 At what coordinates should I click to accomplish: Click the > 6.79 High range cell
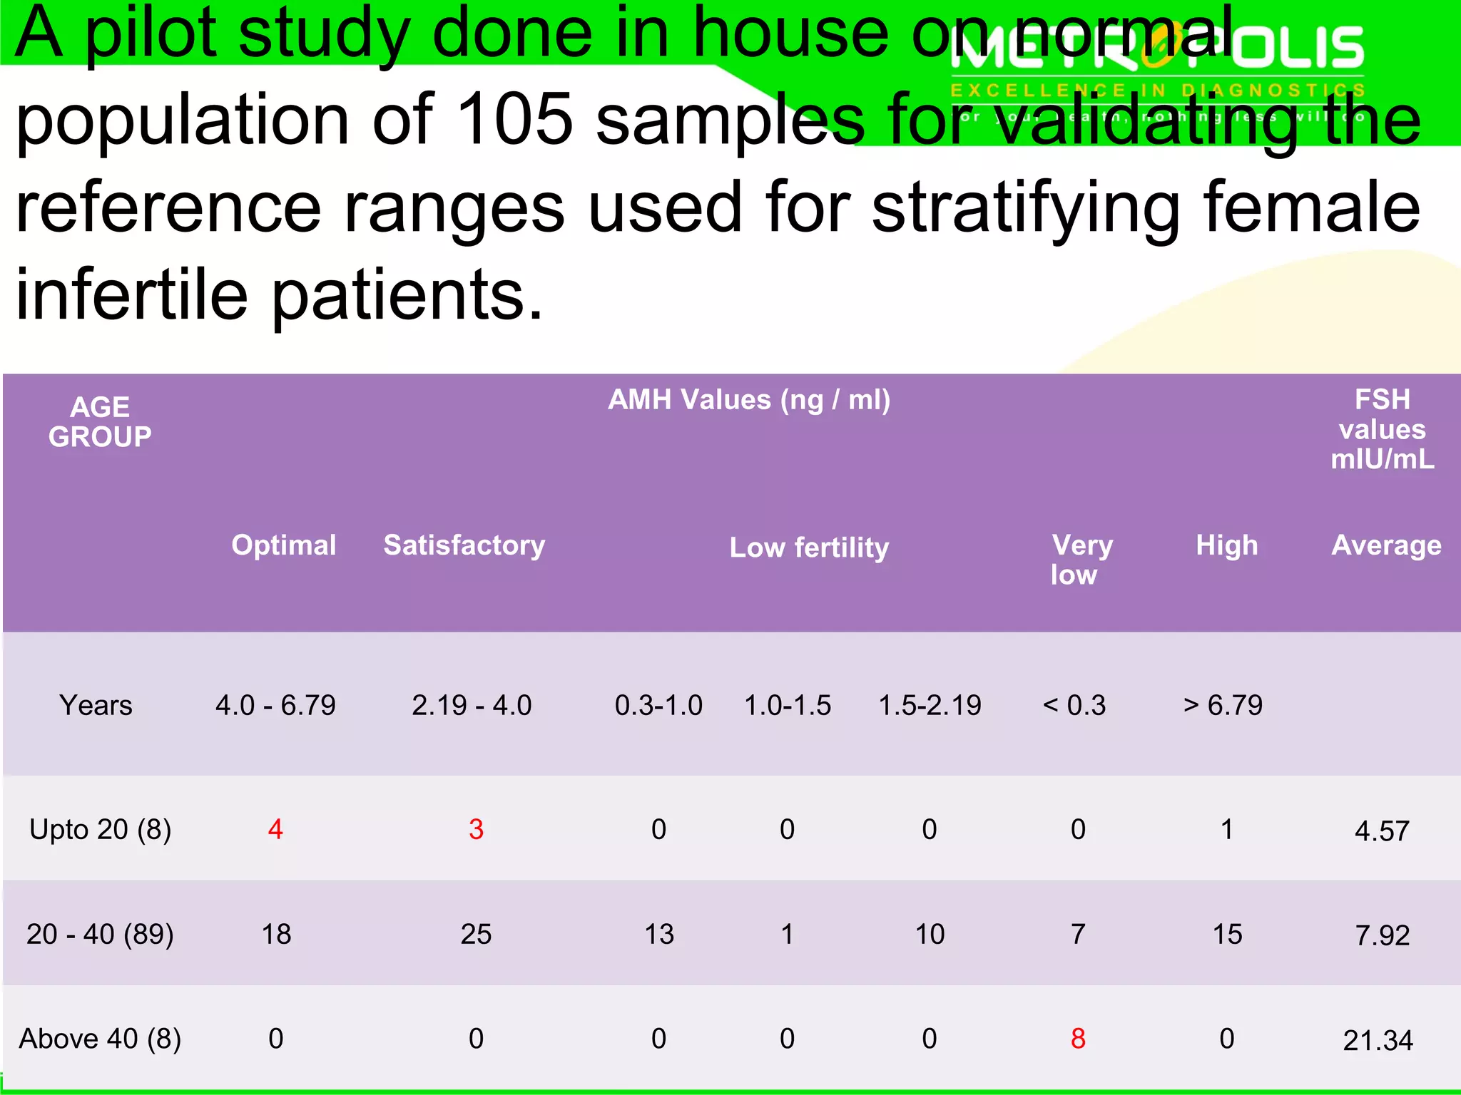point(1223,705)
